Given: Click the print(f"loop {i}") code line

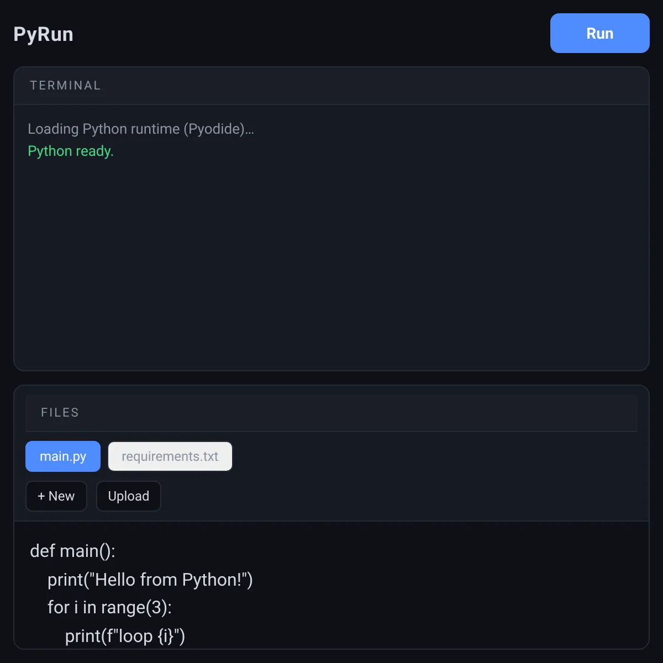Looking at the screenshot, I should (x=125, y=636).
